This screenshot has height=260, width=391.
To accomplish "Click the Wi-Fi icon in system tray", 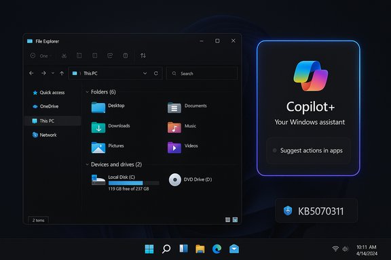I will tap(335, 248).
